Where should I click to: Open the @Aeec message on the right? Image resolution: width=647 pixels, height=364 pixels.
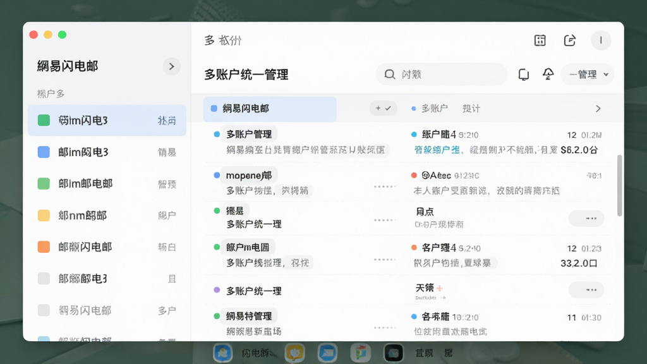pyautogui.click(x=507, y=183)
